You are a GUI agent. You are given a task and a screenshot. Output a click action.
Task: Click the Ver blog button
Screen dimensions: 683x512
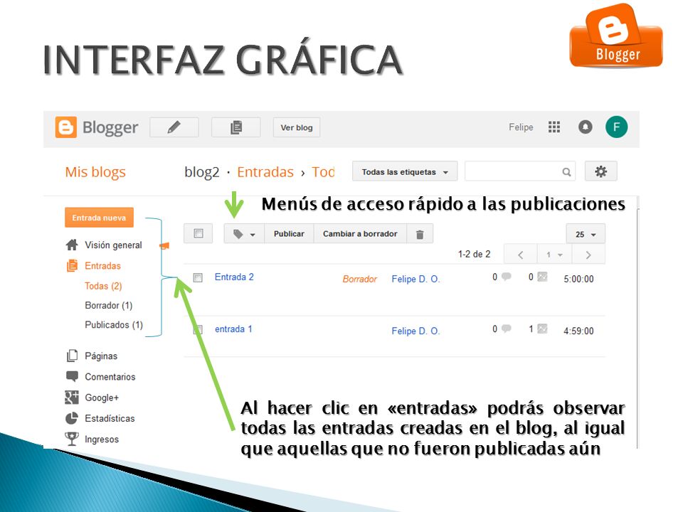(297, 127)
